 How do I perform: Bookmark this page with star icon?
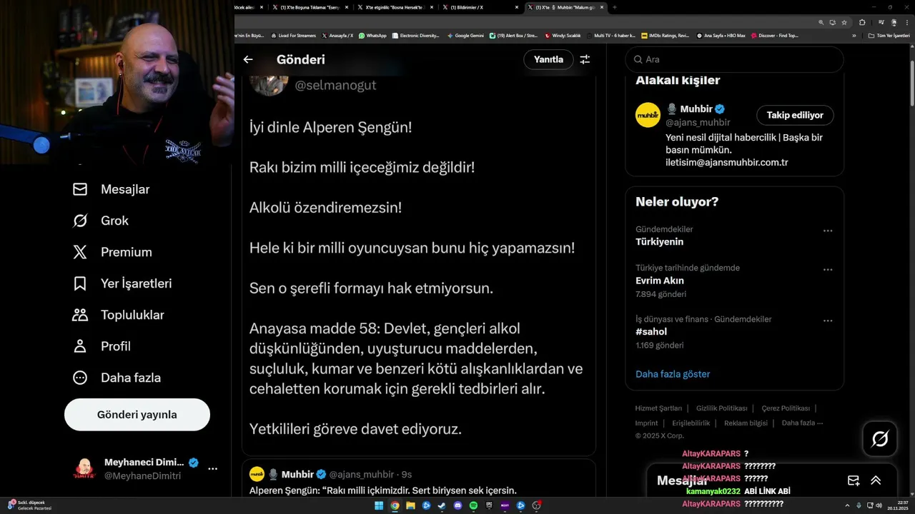tap(844, 22)
